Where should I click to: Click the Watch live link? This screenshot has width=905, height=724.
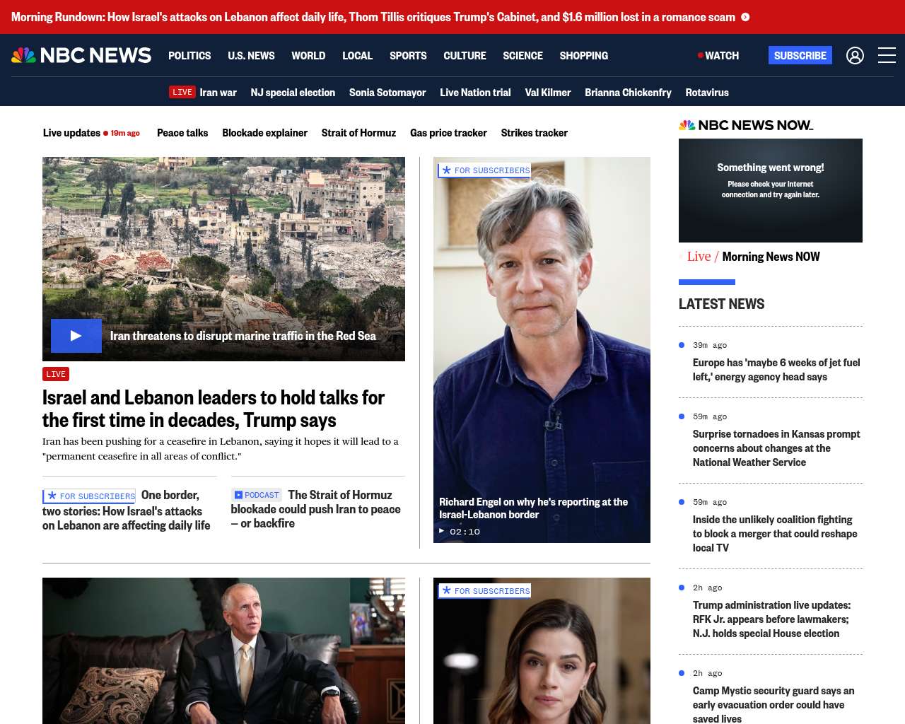pos(718,55)
